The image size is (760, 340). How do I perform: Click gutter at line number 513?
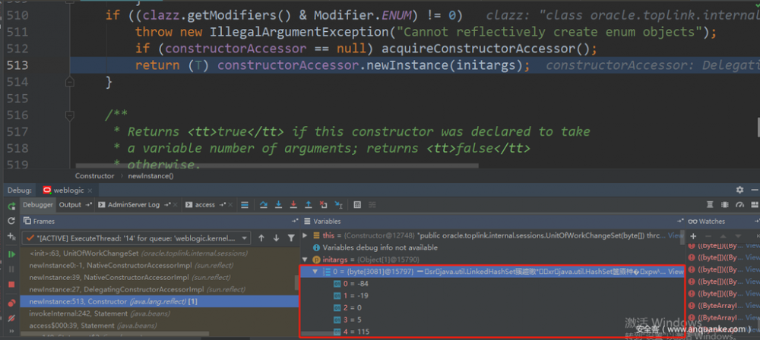(17, 65)
